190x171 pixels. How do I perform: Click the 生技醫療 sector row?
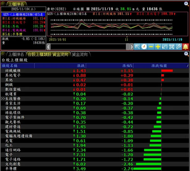(95, 99)
